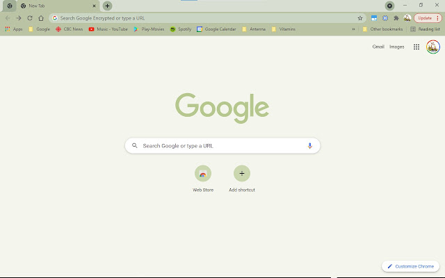Open the Play-Movies bookmark
Image resolution: width=445 pixels, height=278 pixels.
pos(149,29)
